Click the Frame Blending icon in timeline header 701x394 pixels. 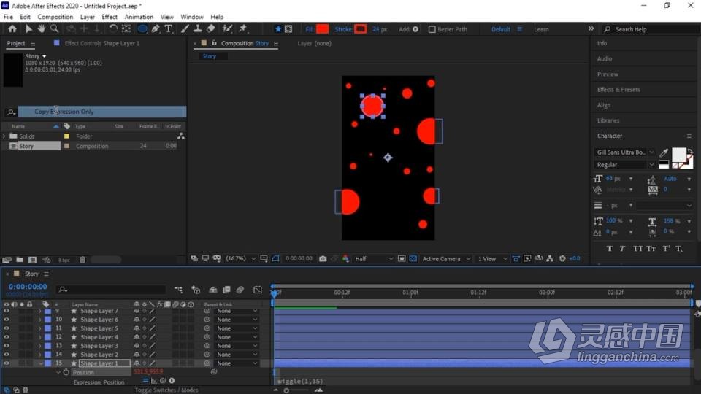(226, 290)
